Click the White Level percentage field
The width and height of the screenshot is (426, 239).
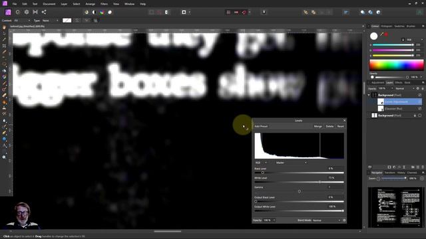click(335, 178)
